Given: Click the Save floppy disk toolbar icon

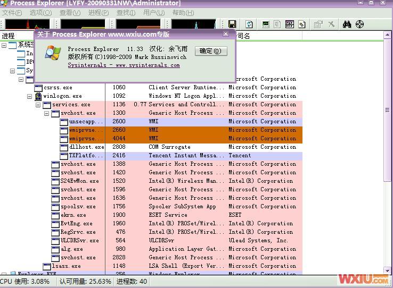Looking at the screenshot, I should (232, 24).
